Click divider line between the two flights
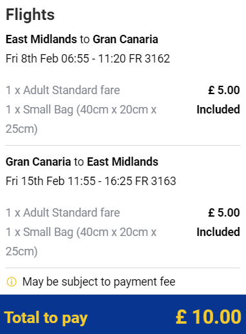 pos(123,146)
